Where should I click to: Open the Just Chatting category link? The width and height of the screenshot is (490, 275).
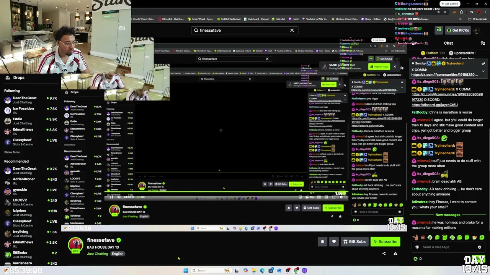point(98,254)
